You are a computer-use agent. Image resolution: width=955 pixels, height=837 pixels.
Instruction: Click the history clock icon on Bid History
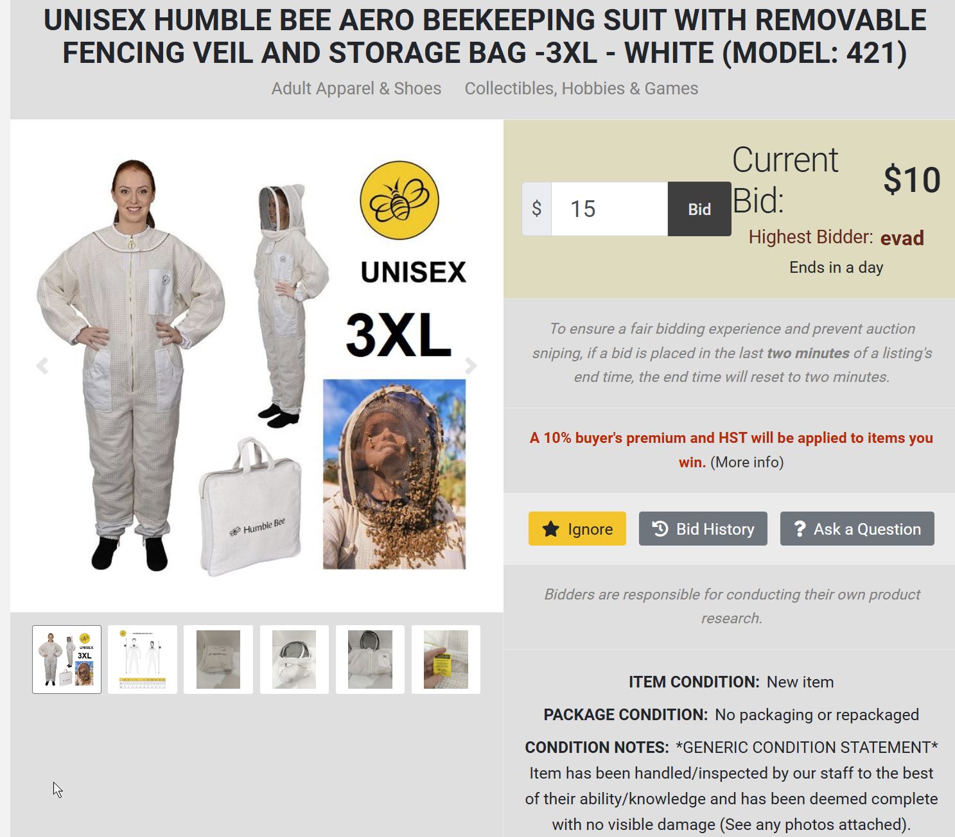click(x=660, y=528)
